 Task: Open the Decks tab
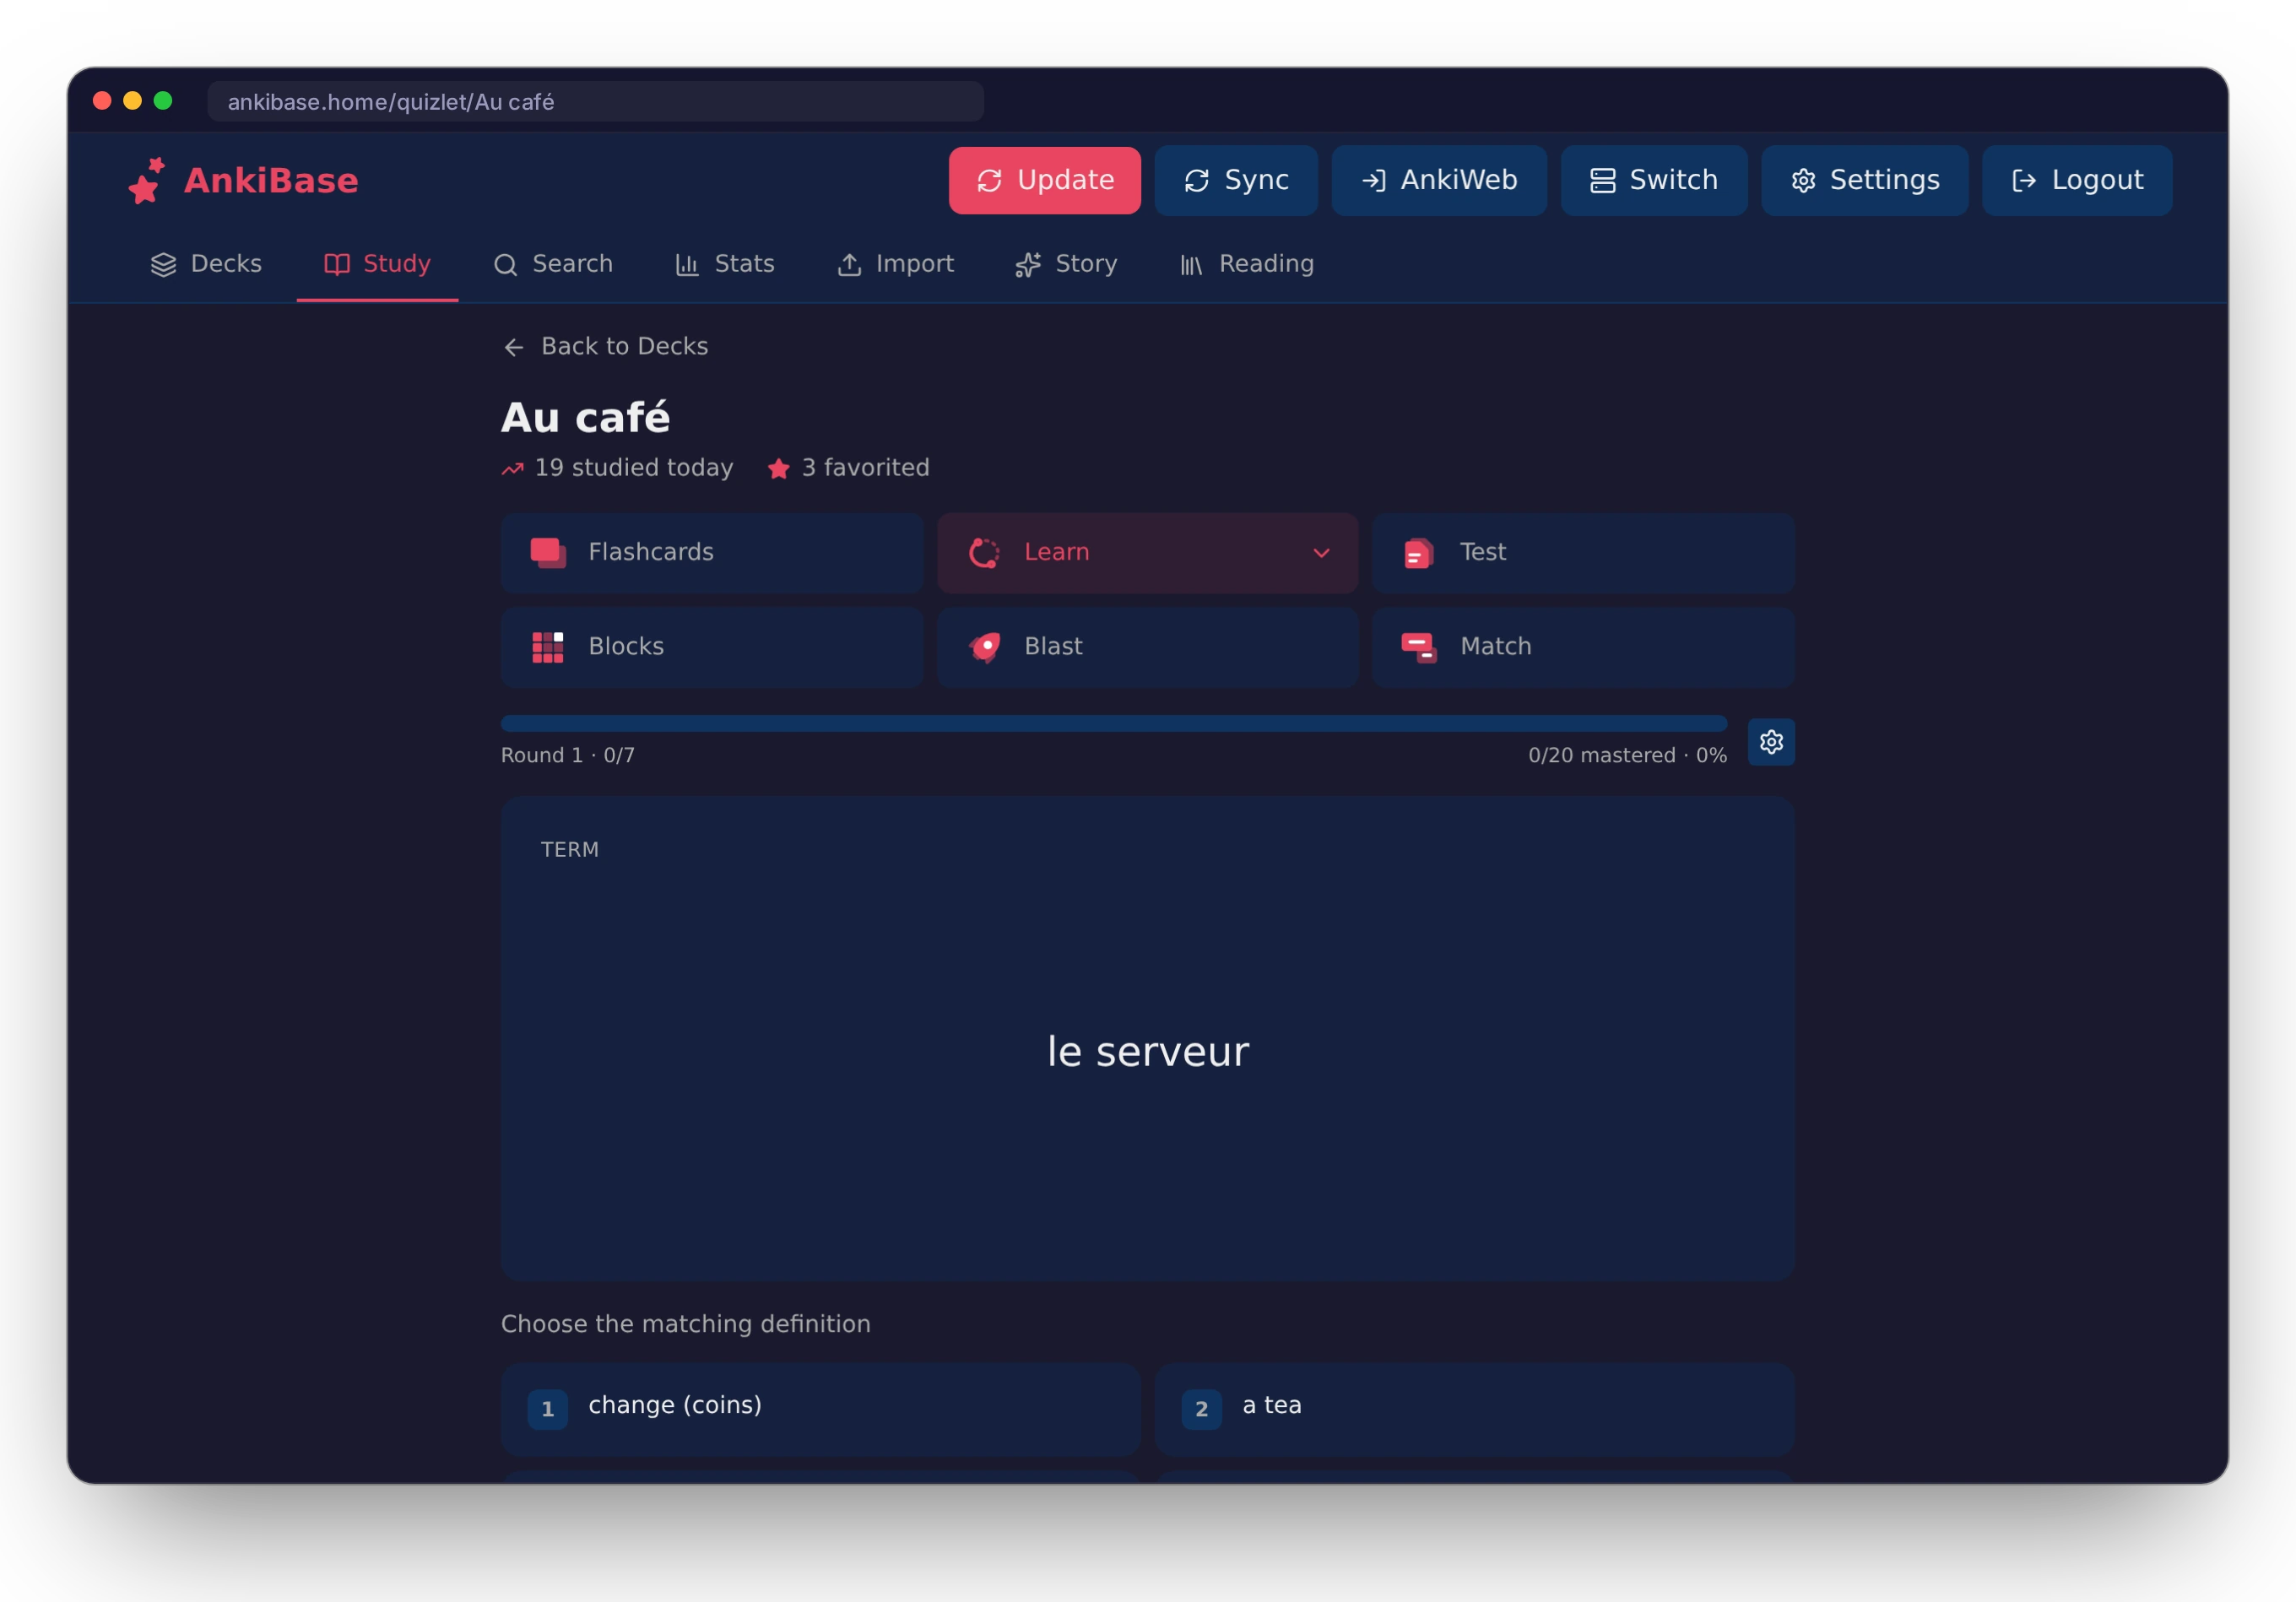point(206,265)
